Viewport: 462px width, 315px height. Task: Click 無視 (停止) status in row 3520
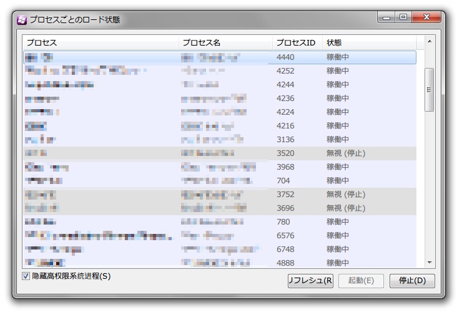pos(346,153)
